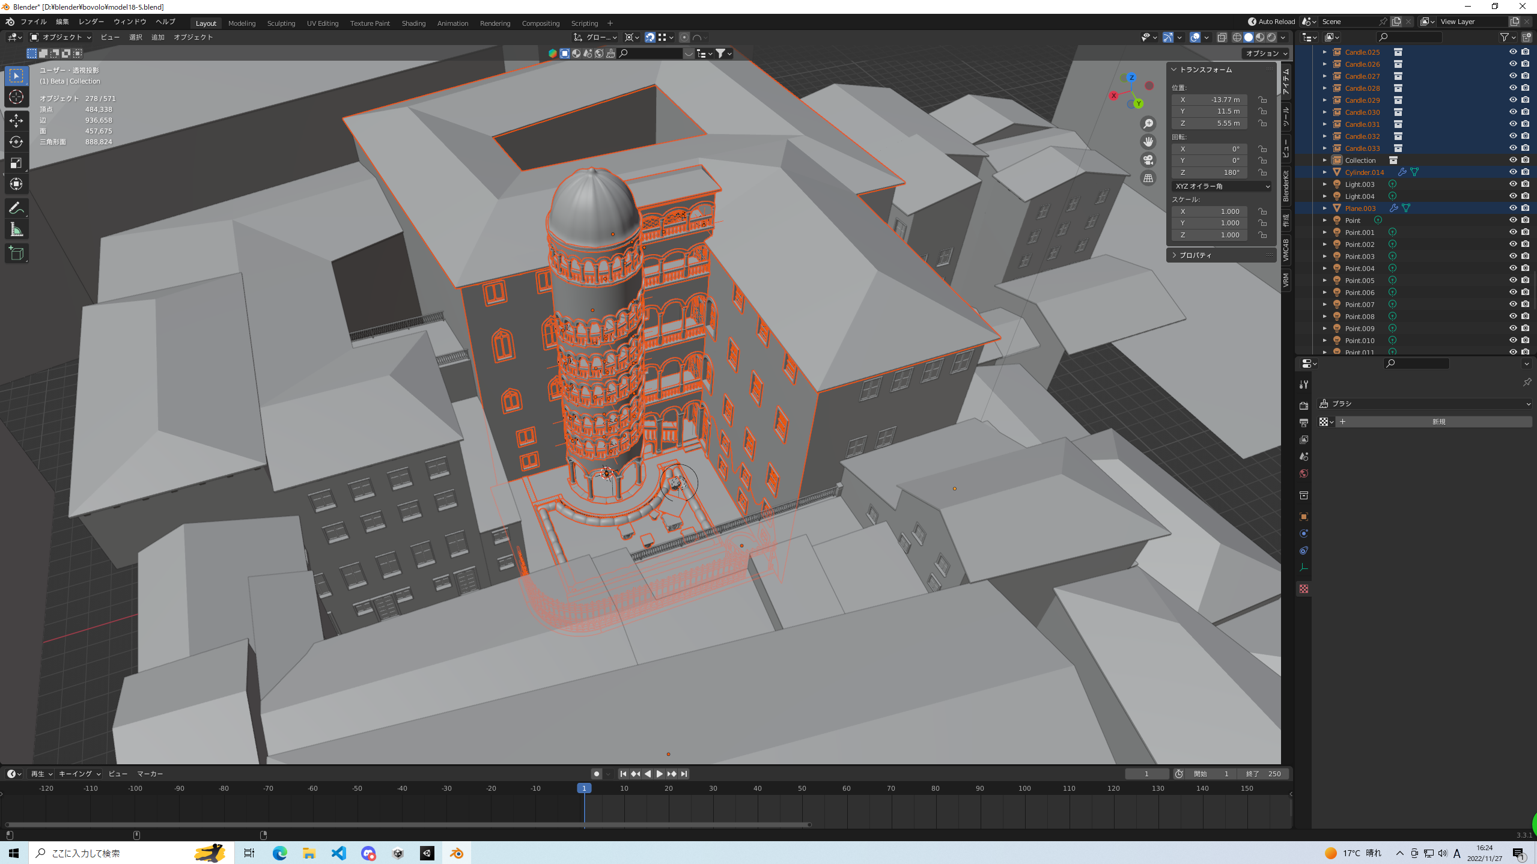Click the 新規 texture button
The width and height of the screenshot is (1537, 864).
(x=1438, y=422)
